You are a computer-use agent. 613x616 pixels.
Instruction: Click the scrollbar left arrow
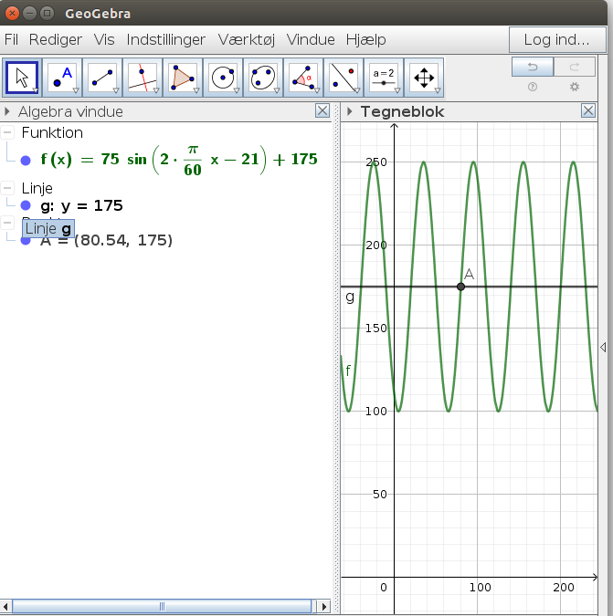5,607
